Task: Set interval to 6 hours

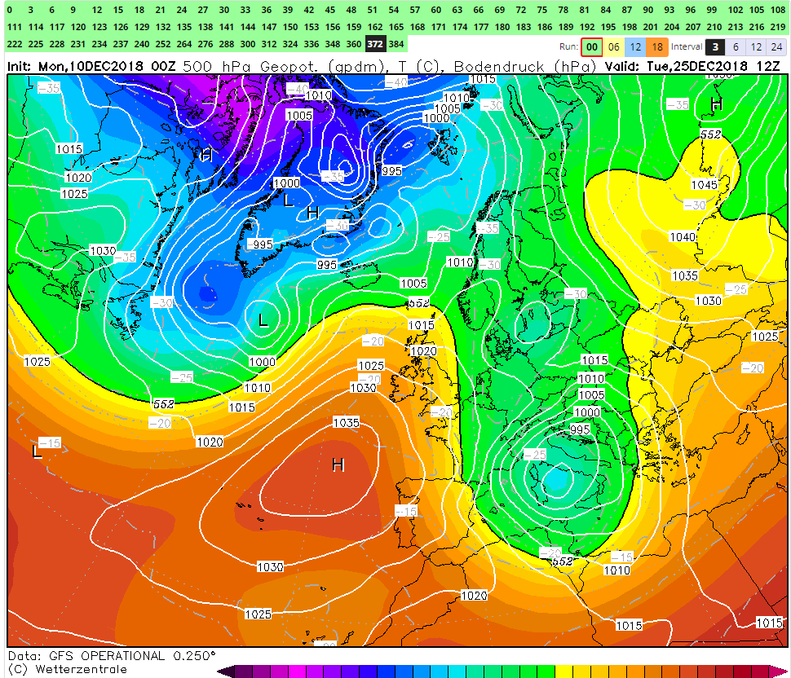Action: click(x=736, y=47)
